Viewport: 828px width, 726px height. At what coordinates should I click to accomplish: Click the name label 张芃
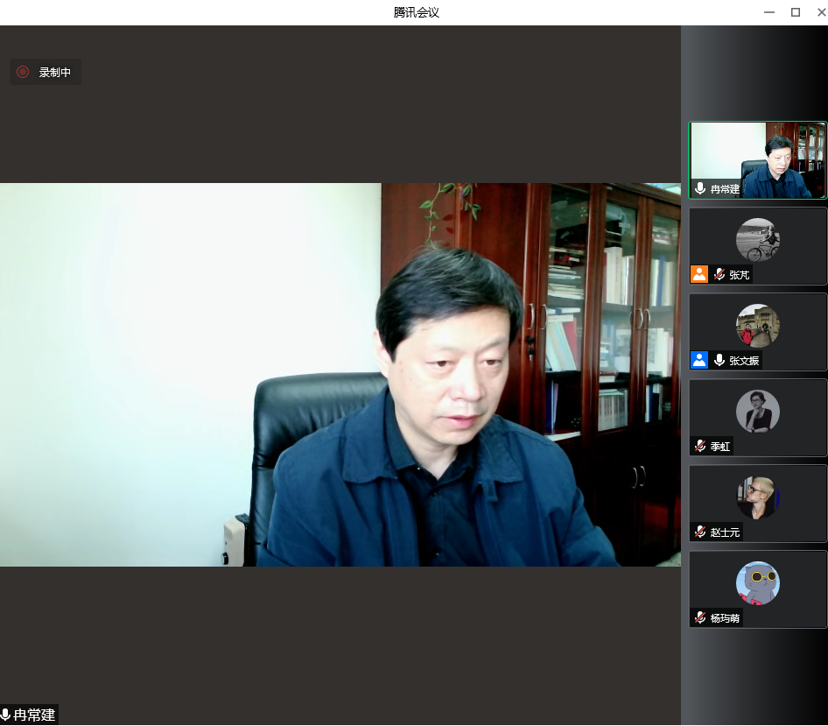click(740, 275)
